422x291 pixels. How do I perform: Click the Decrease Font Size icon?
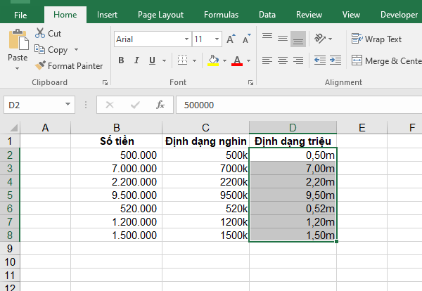point(247,39)
